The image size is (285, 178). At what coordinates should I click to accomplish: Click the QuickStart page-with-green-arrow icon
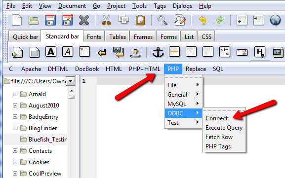[18, 52]
